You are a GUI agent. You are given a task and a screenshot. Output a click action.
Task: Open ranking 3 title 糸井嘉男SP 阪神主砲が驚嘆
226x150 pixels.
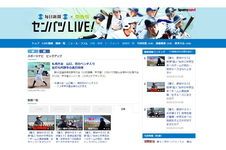point(179,117)
